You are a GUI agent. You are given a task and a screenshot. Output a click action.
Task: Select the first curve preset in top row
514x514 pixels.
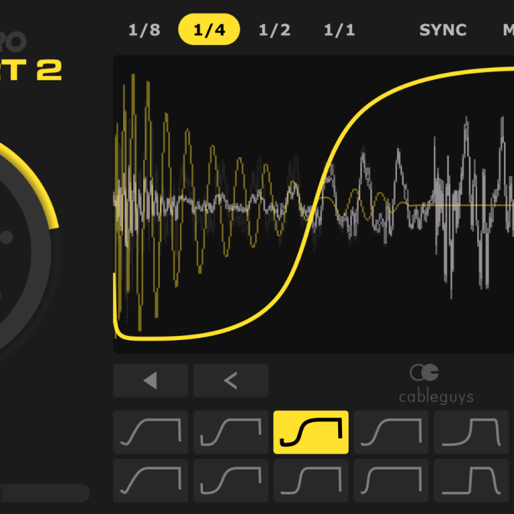coord(151,432)
